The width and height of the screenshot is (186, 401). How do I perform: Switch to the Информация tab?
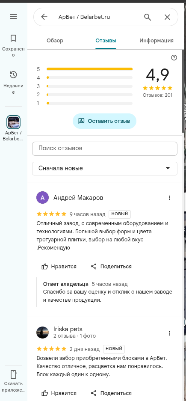pyautogui.click(x=156, y=40)
